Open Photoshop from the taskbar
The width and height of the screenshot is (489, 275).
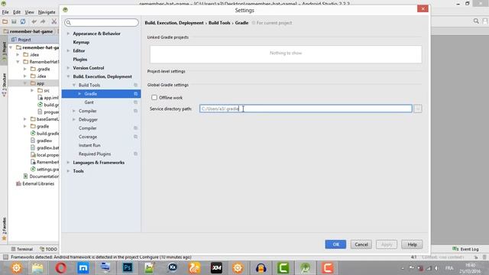click(x=128, y=268)
